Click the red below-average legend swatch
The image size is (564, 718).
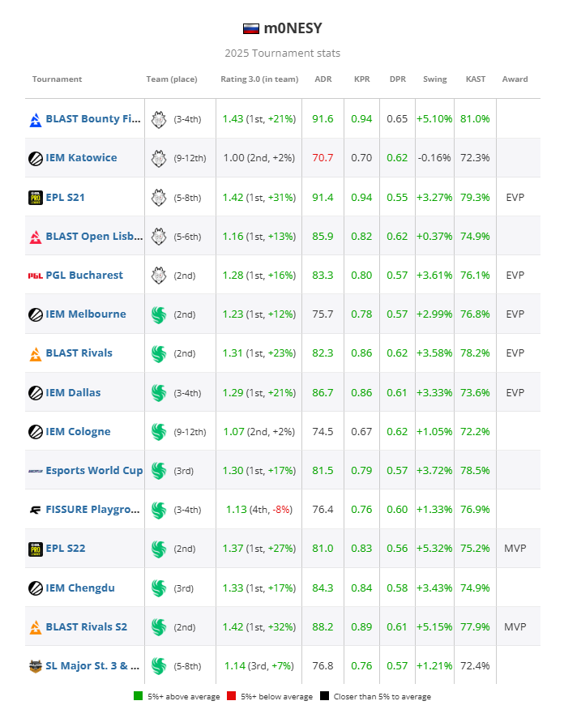[232, 697]
